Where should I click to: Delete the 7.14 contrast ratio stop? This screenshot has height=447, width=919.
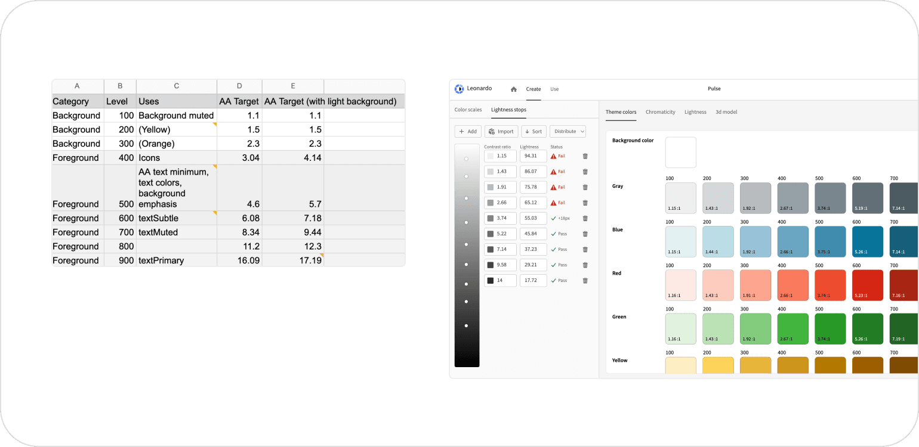[x=585, y=249]
